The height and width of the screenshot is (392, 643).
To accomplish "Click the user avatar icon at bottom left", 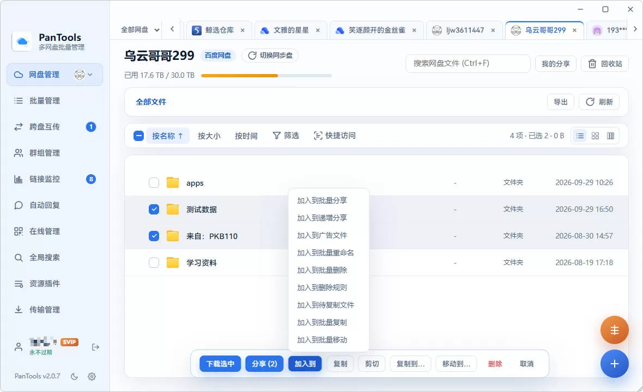I will [x=19, y=347].
